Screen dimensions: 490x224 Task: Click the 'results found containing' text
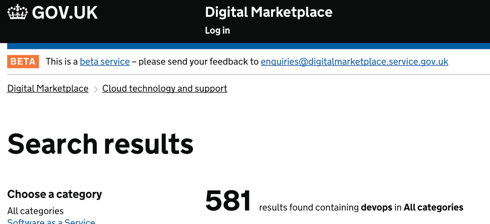pyautogui.click(x=309, y=208)
